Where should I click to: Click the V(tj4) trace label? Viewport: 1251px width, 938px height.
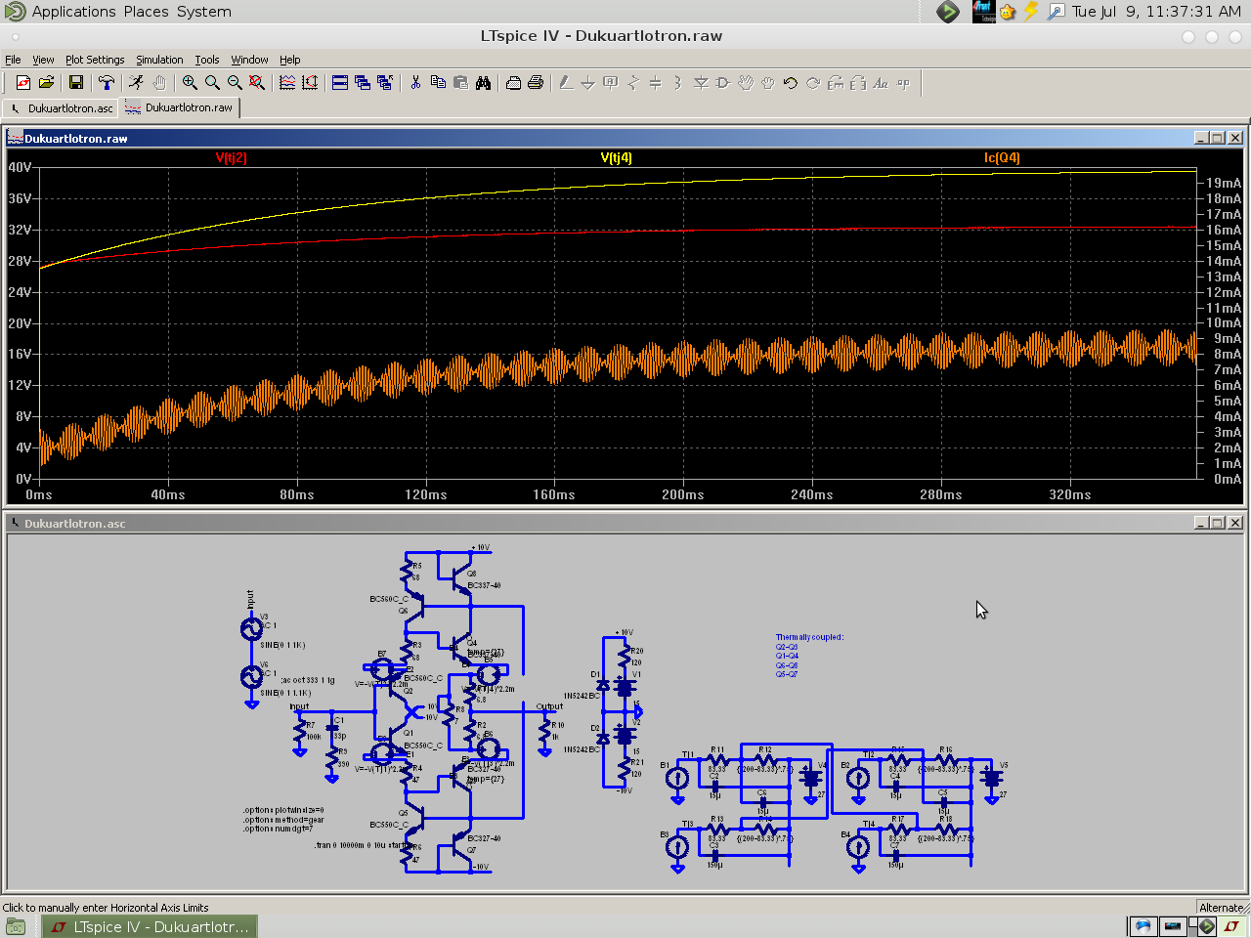617,157
